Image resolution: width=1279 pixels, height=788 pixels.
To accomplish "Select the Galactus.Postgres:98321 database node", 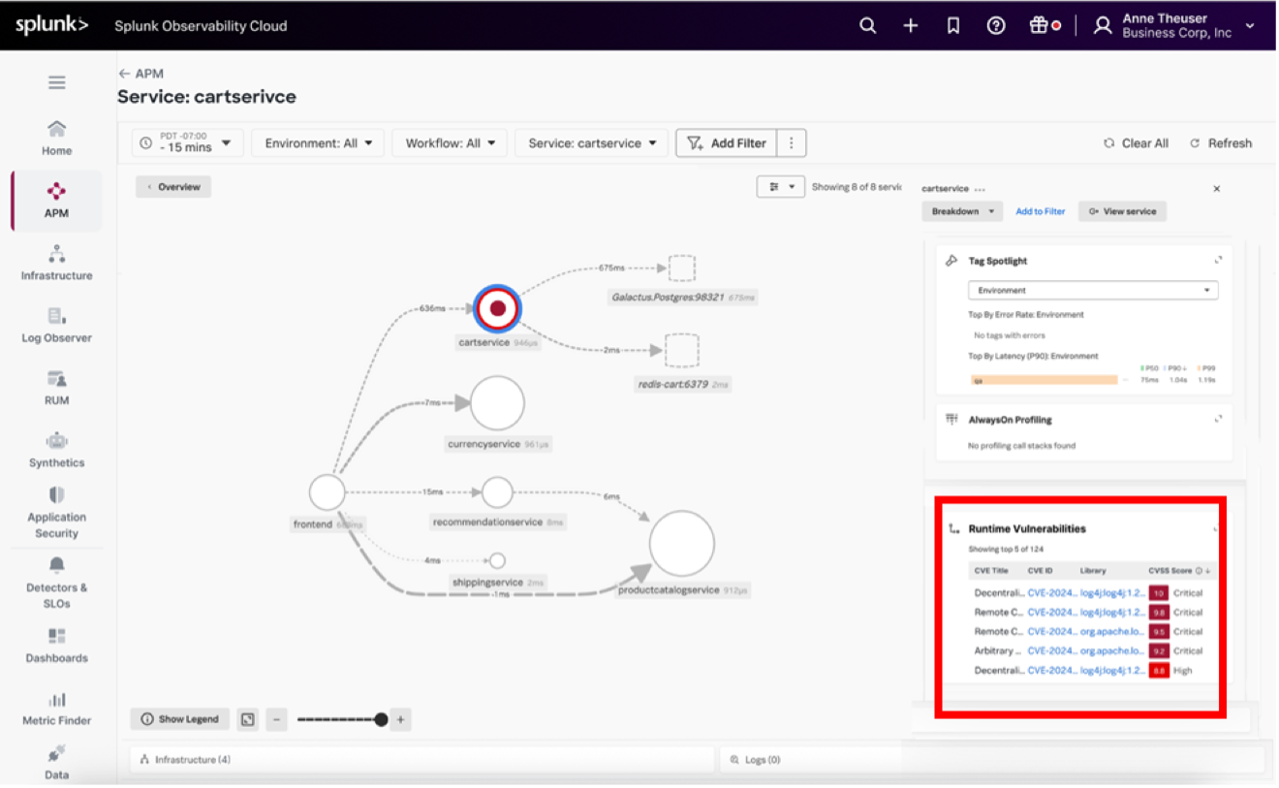I will click(x=682, y=268).
